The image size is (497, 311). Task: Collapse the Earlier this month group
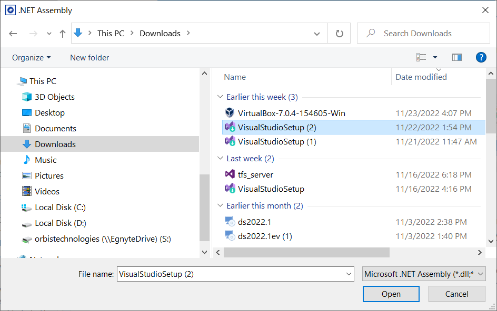click(220, 205)
